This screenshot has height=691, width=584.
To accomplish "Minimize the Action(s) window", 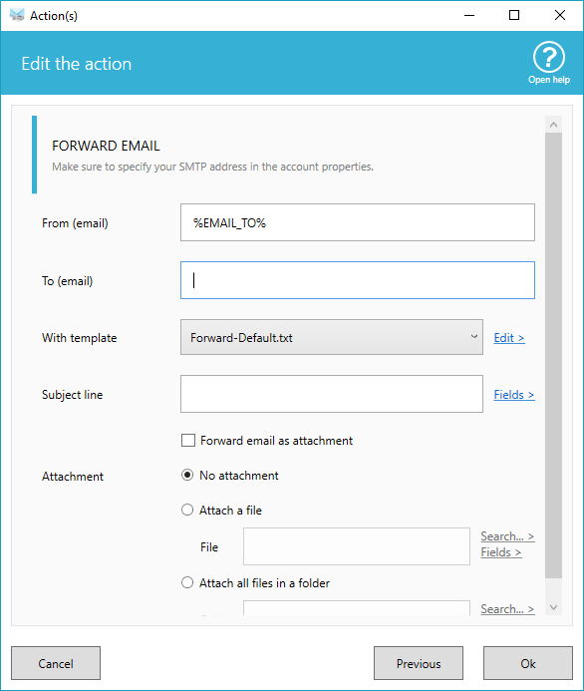I will (x=469, y=15).
